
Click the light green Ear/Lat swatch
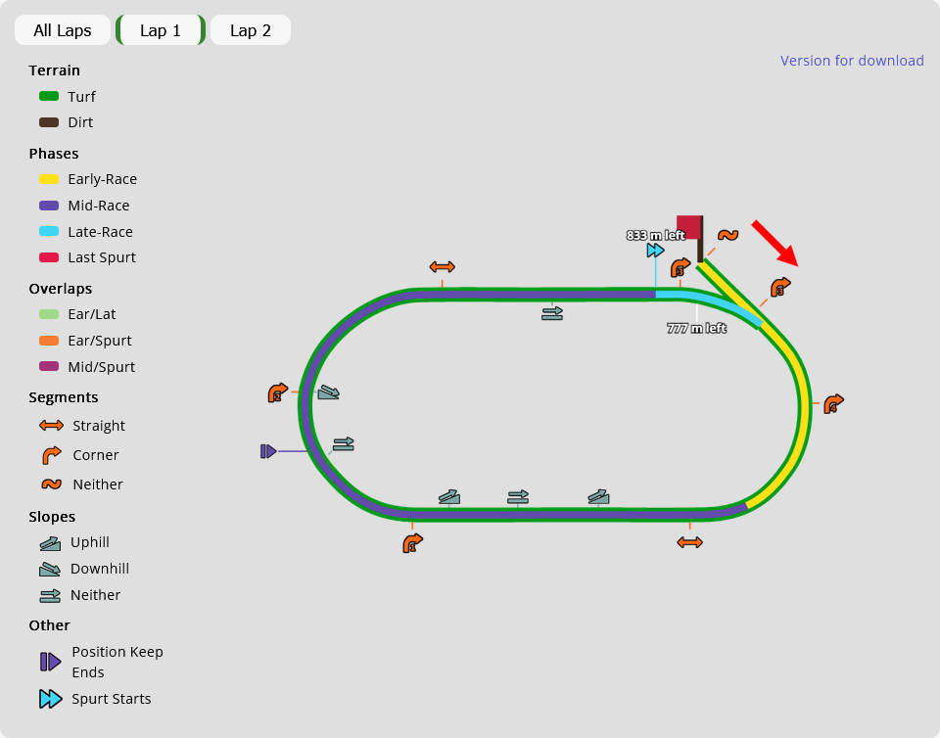[x=49, y=314]
